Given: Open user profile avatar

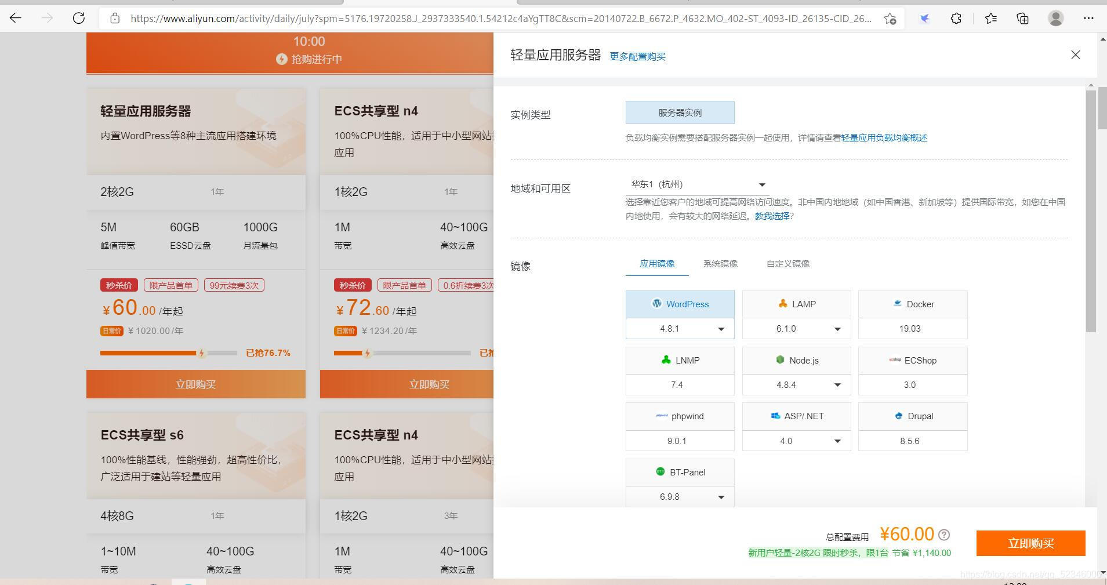Looking at the screenshot, I should coord(1056,19).
